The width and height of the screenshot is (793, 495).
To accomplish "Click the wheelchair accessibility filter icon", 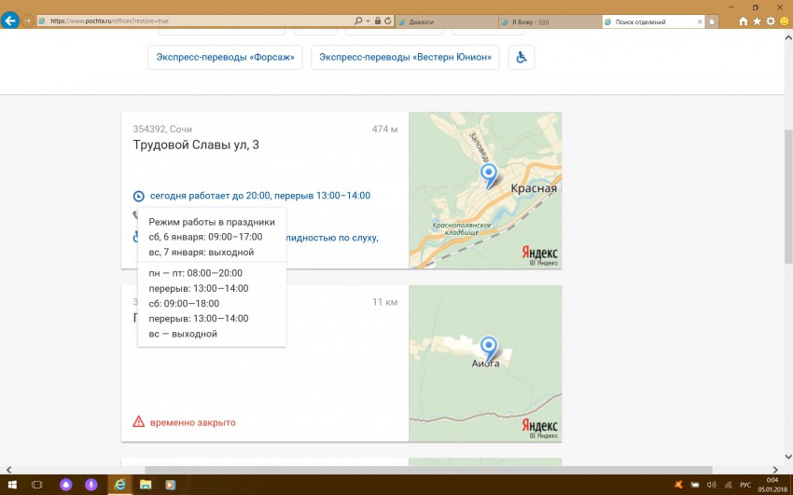I will pos(521,57).
